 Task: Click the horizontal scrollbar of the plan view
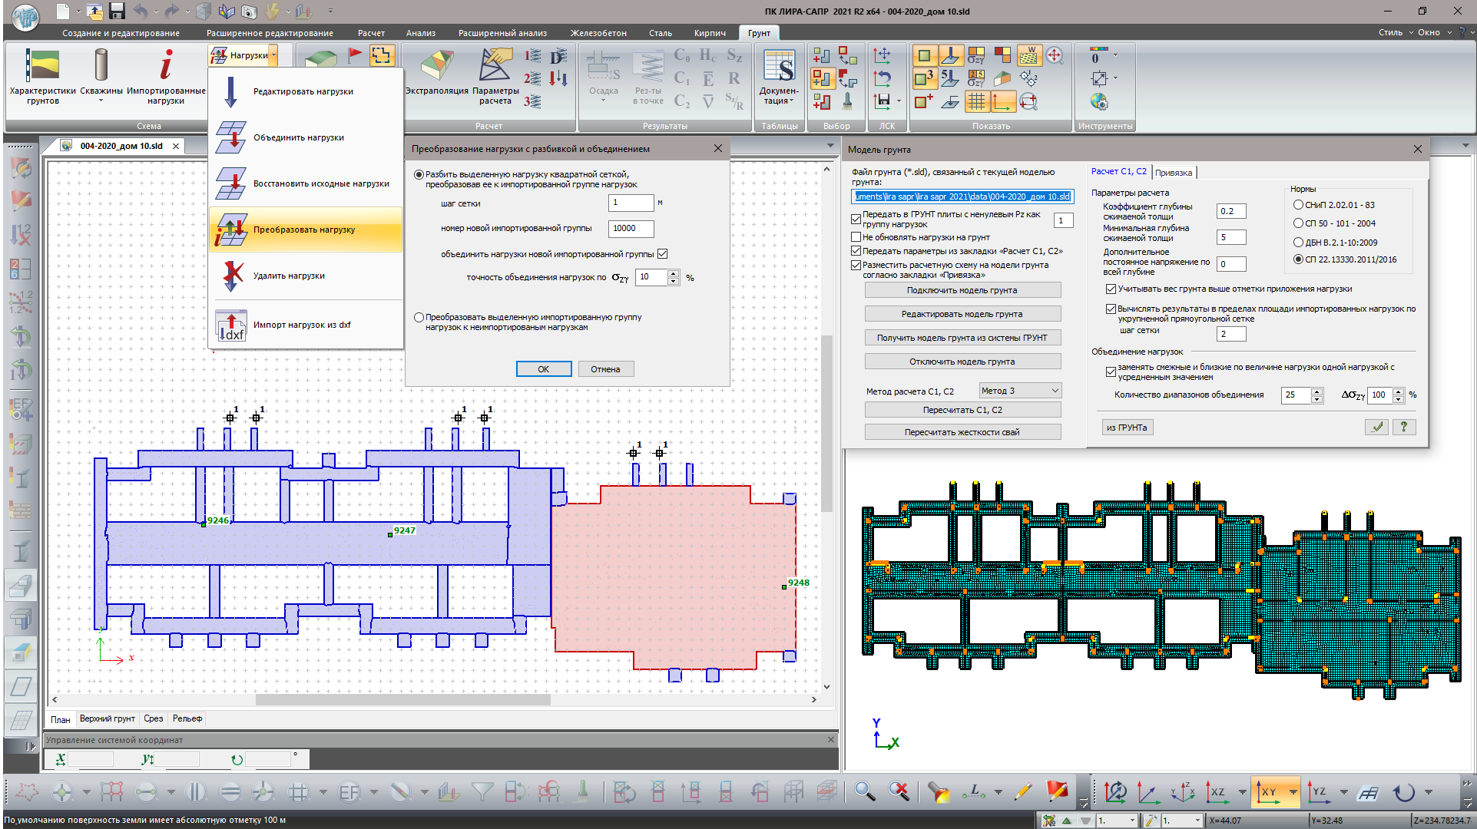click(x=402, y=699)
